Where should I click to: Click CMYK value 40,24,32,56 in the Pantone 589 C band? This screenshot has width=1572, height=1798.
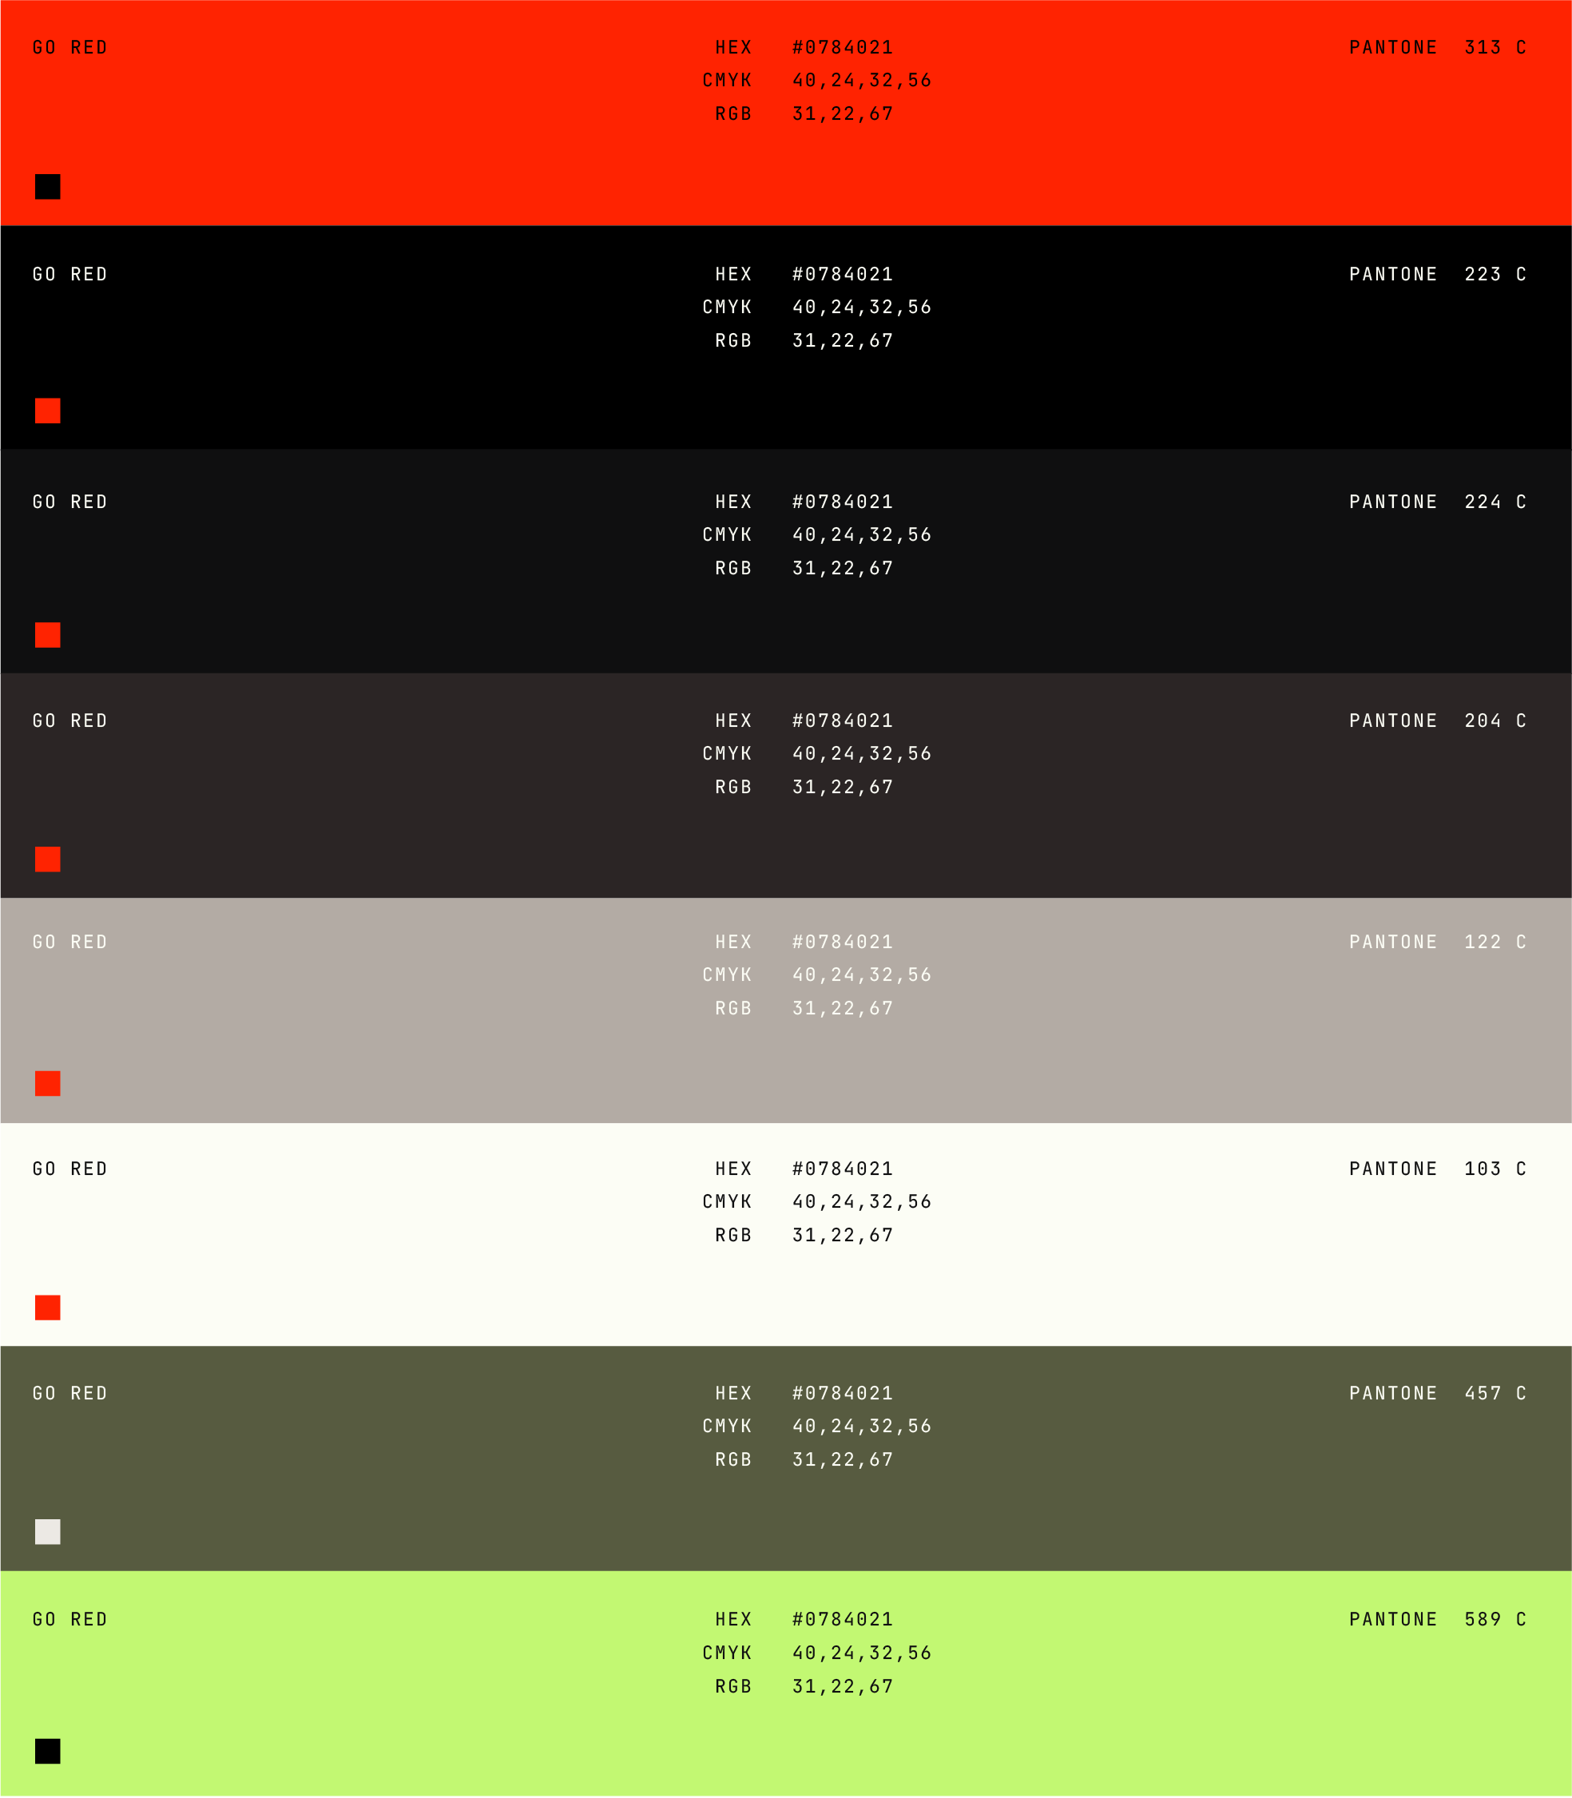click(861, 1653)
